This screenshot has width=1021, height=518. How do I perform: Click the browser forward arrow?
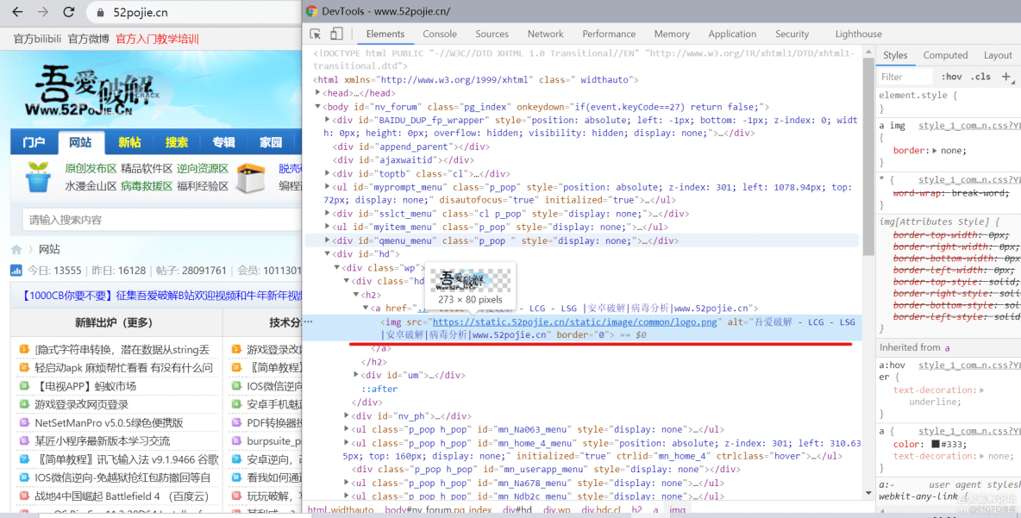pos(43,12)
